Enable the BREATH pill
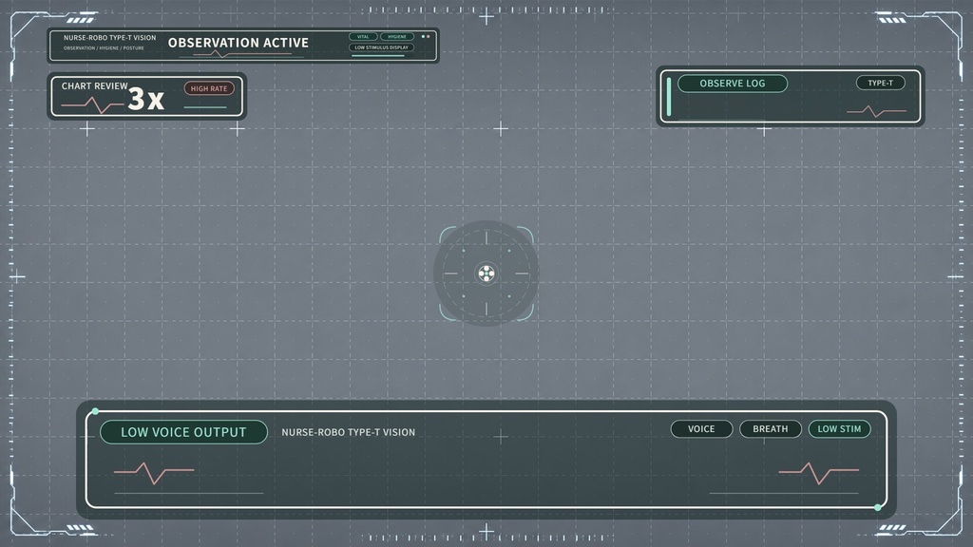 click(x=770, y=429)
